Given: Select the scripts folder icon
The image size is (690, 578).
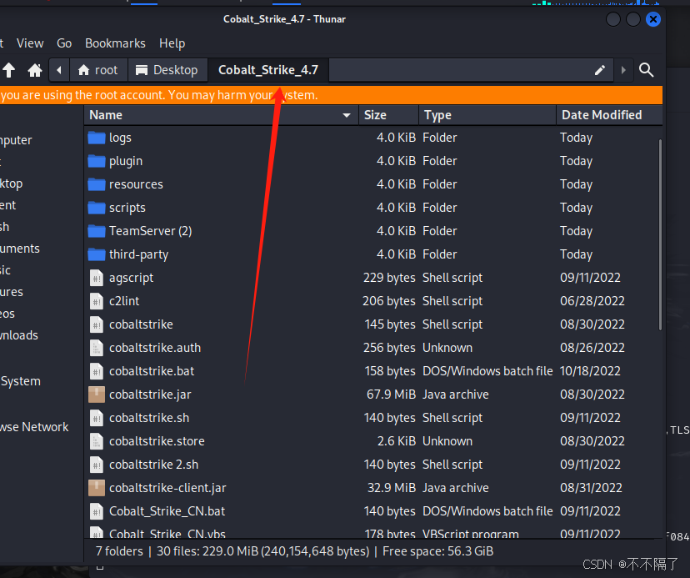Looking at the screenshot, I should point(97,208).
